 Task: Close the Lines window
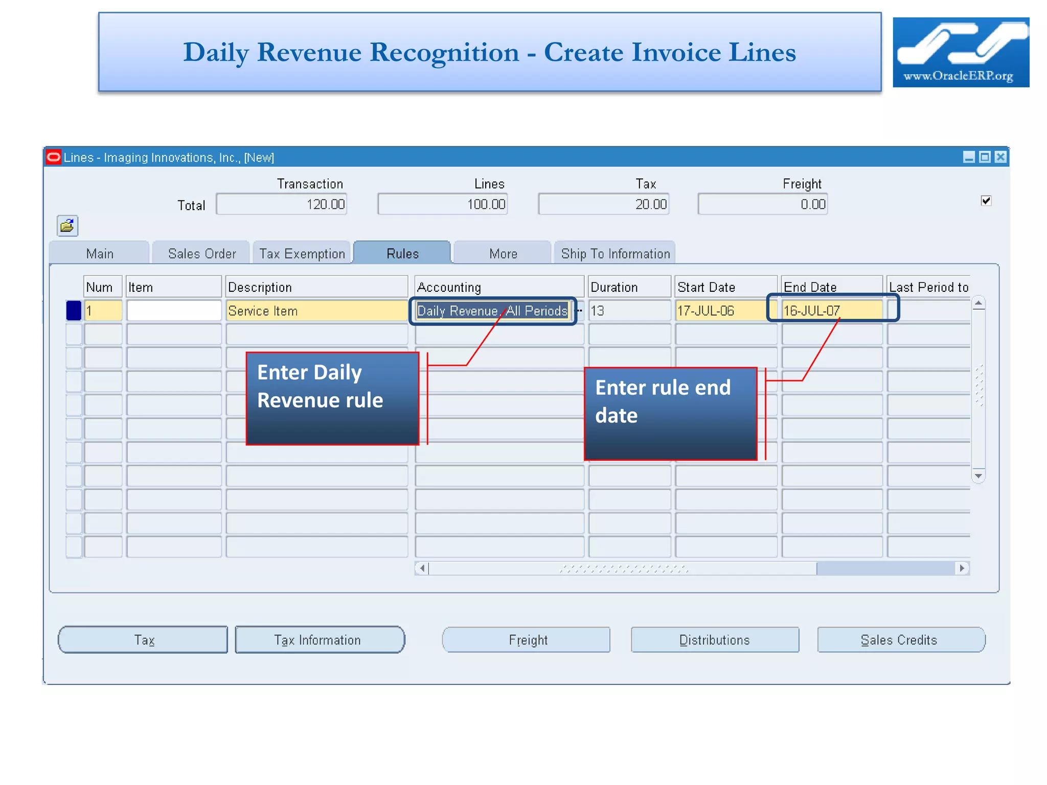click(x=1000, y=157)
